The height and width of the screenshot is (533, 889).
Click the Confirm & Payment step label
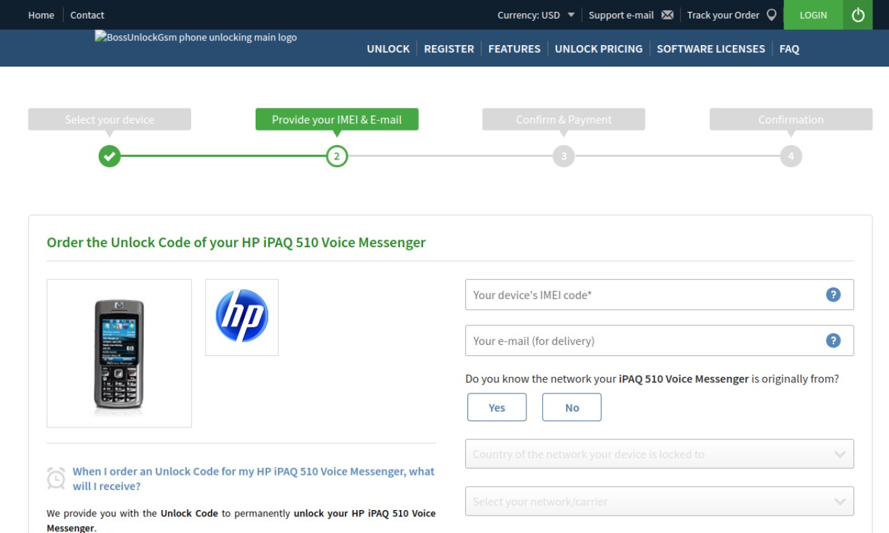point(564,119)
